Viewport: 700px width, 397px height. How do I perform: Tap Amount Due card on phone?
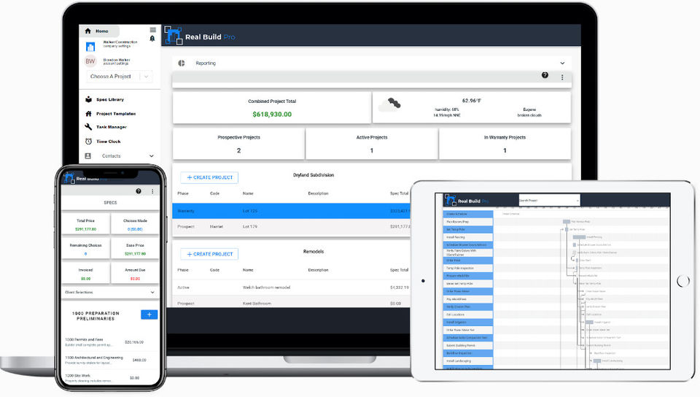[135, 274]
